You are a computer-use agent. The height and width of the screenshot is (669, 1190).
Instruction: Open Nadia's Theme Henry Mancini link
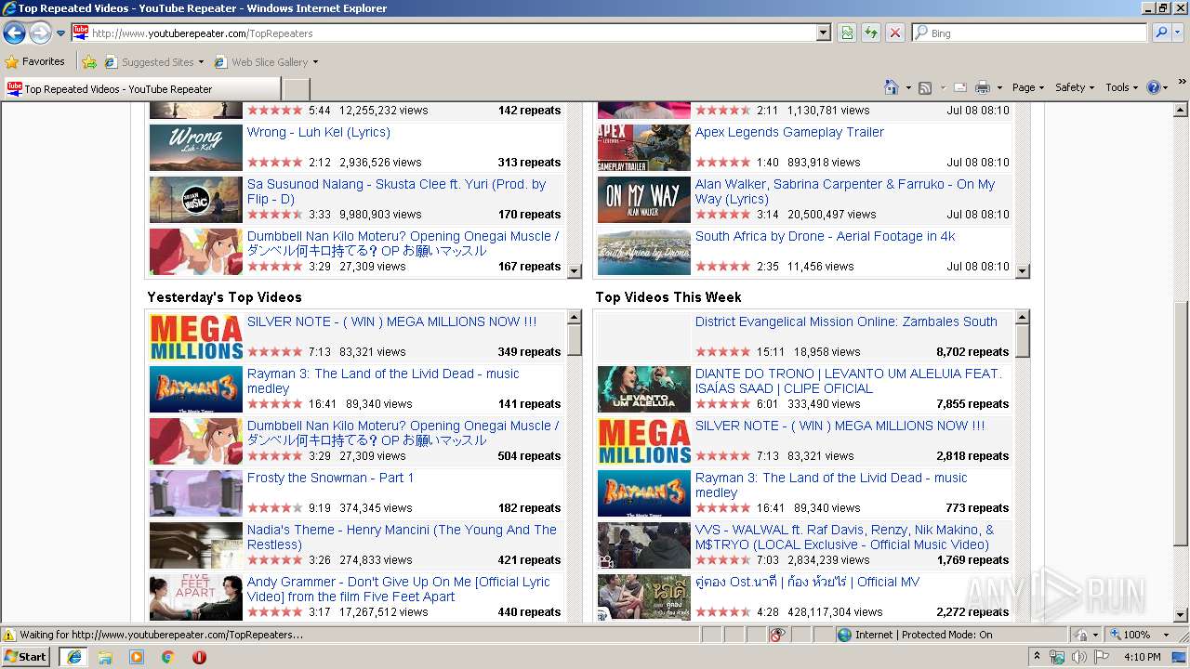click(x=402, y=537)
